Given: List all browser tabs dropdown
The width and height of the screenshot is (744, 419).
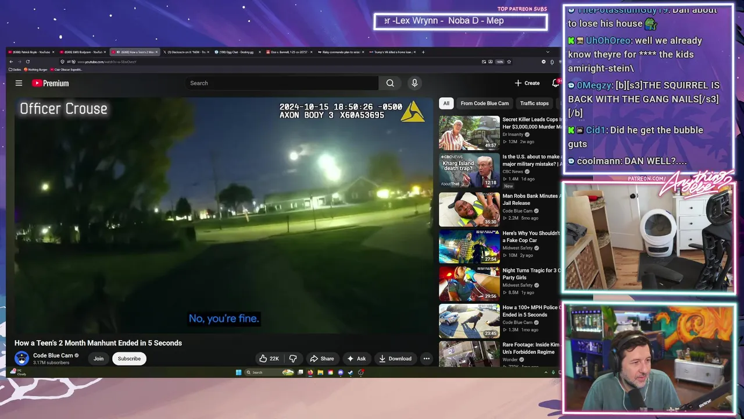Looking at the screenshot, I should [548, 52].
